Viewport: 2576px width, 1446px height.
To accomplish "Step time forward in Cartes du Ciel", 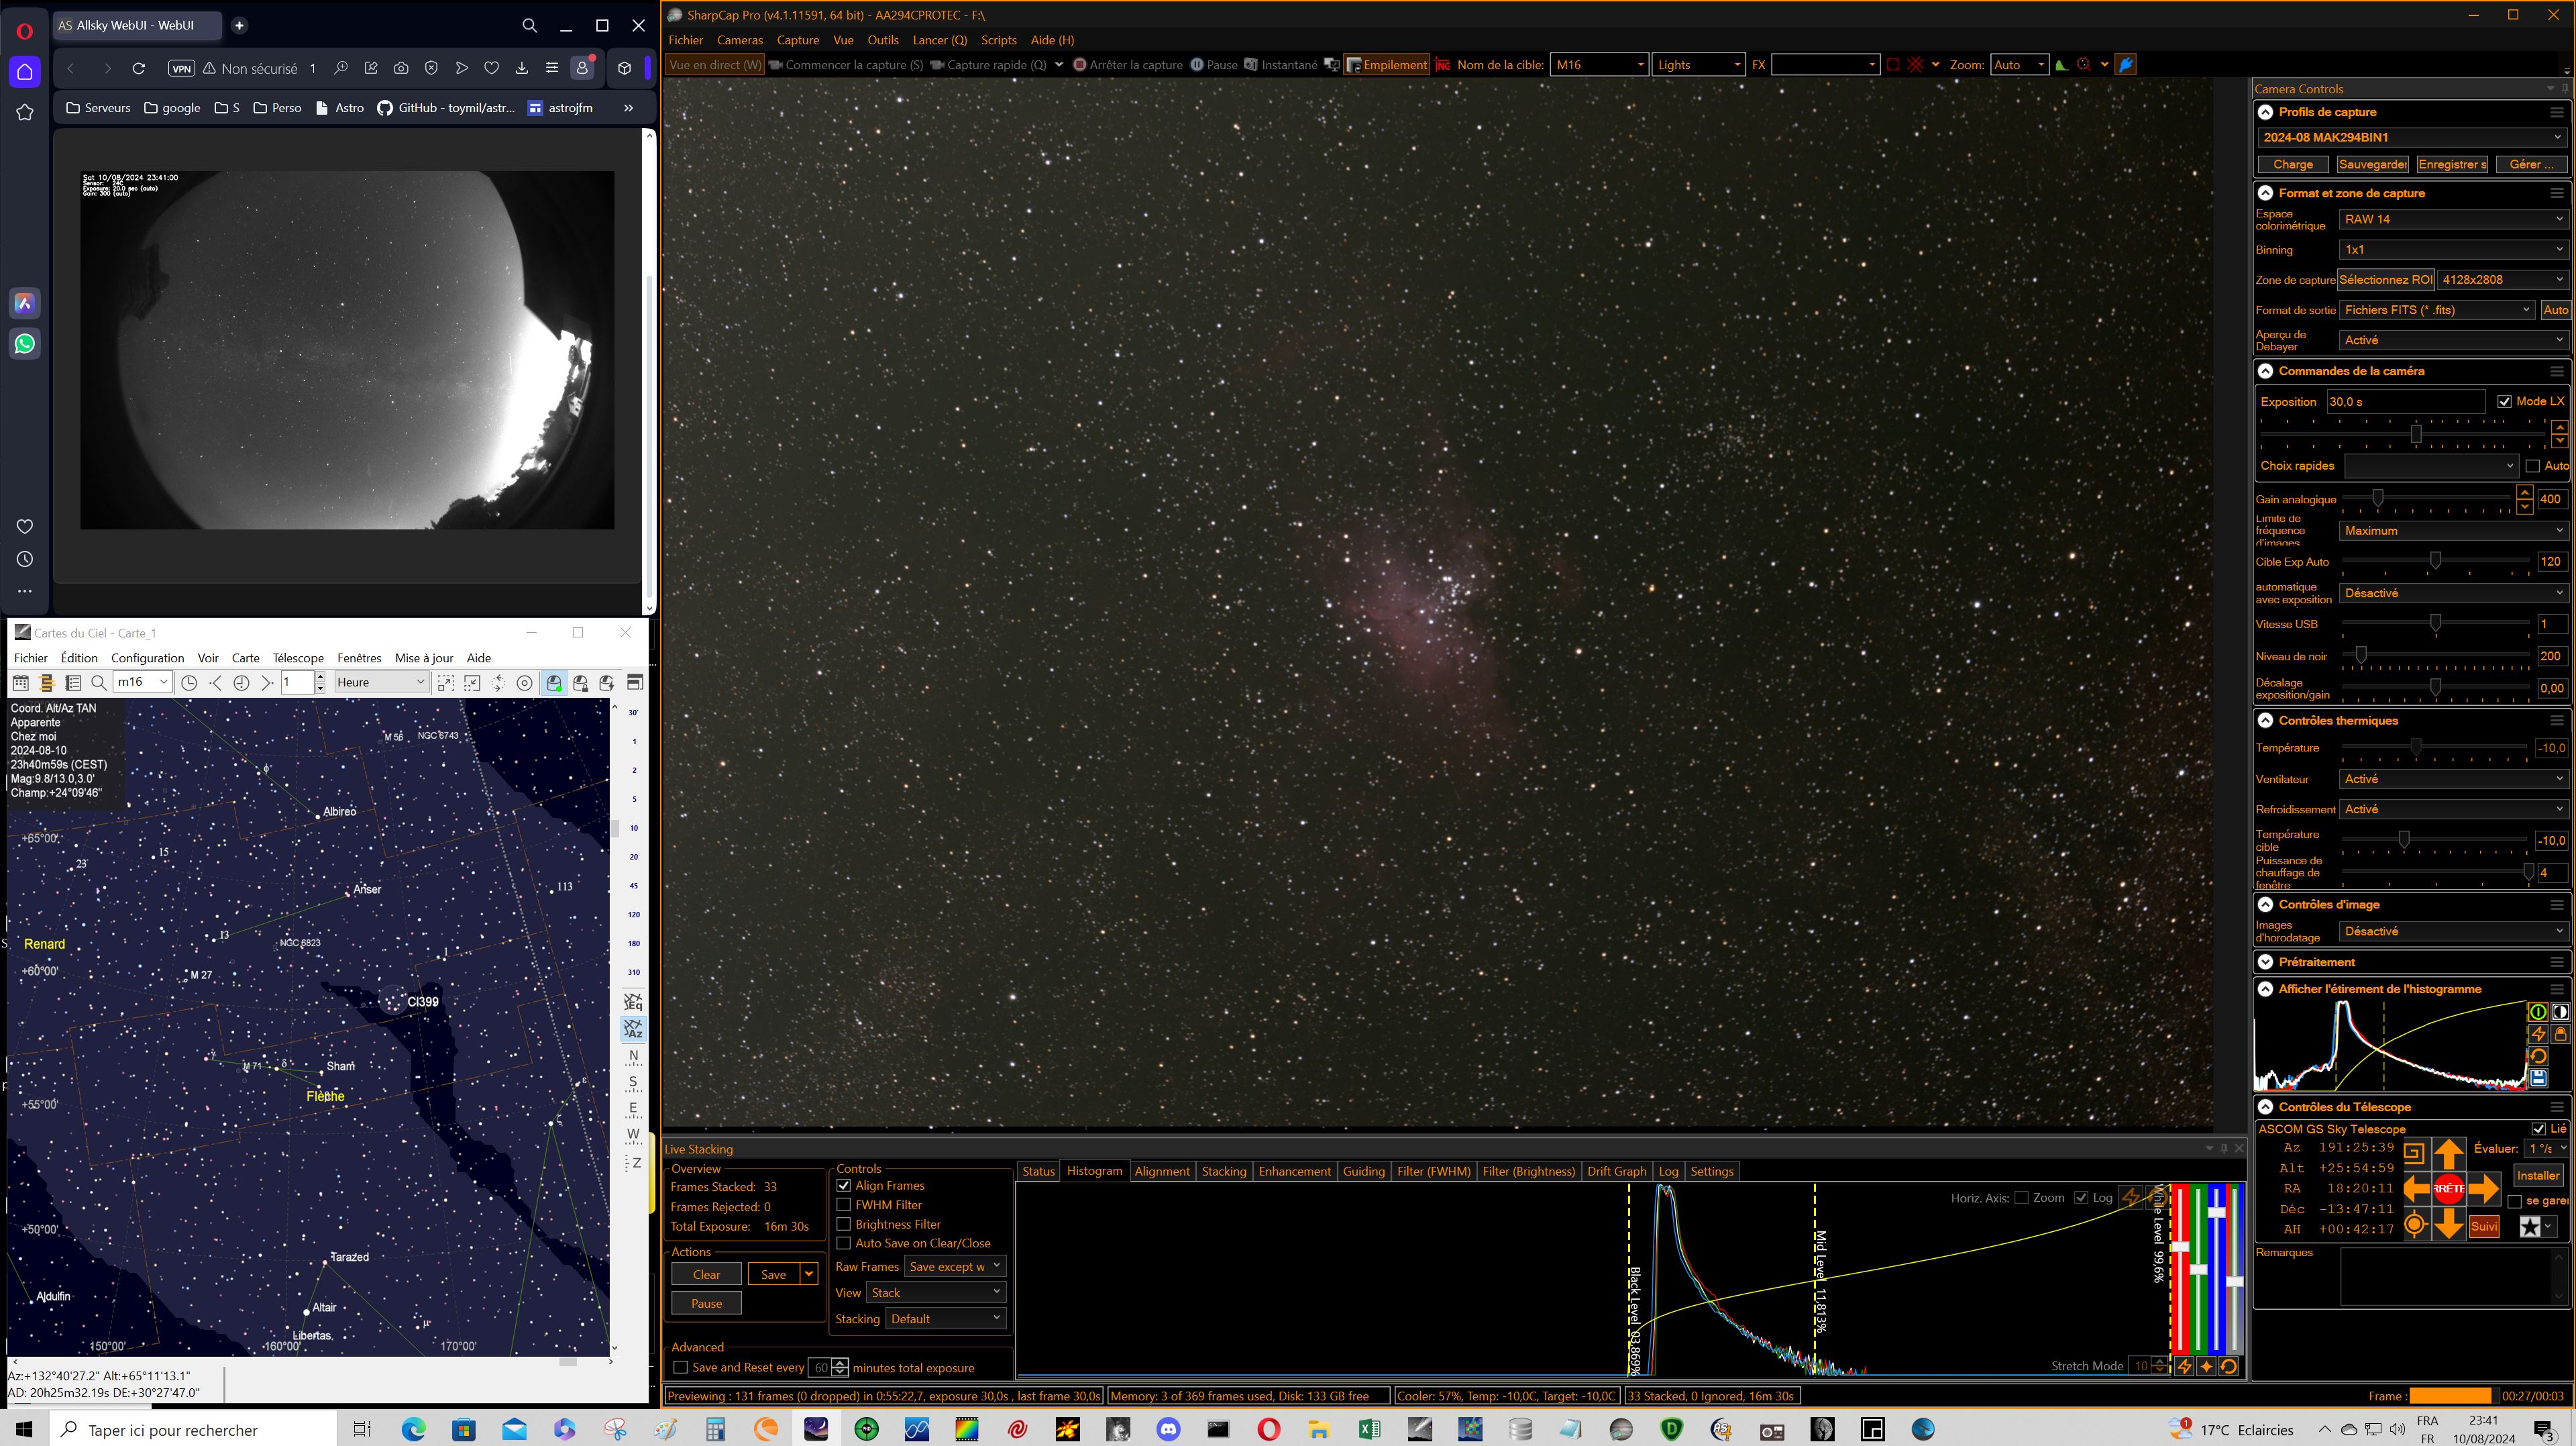I will pyautogui.click(x=267, y=683).
